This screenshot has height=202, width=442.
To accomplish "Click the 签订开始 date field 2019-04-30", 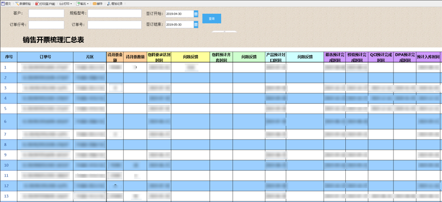I will pyautogui.click(x=180, y=13).
